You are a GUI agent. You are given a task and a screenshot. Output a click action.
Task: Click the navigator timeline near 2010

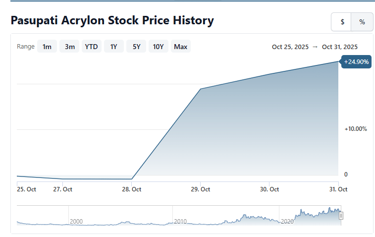pyautogui.click(x=180, y=221)
